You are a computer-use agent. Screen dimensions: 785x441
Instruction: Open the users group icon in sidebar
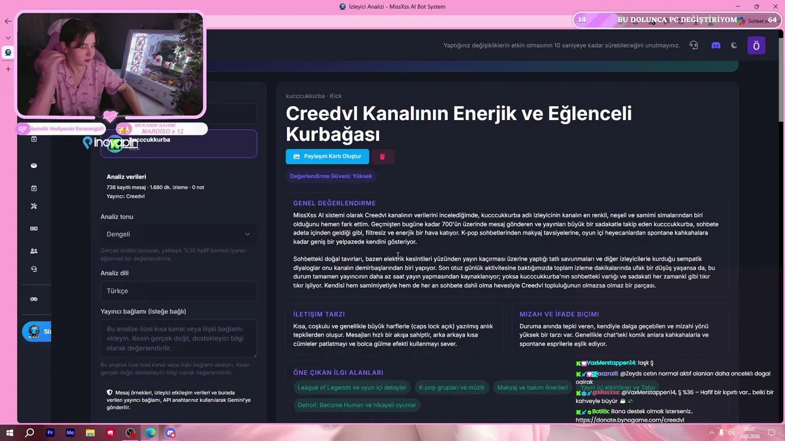(34, 251)
